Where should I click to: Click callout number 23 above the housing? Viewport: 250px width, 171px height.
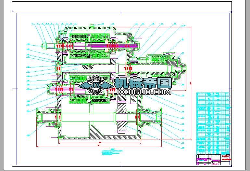click(x=113, y=24)
